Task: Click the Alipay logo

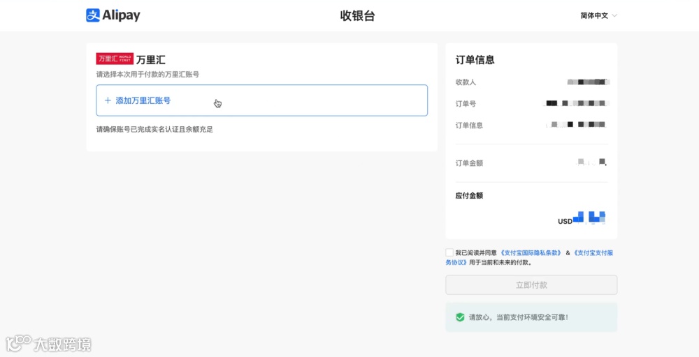Action: click(113, 15)
